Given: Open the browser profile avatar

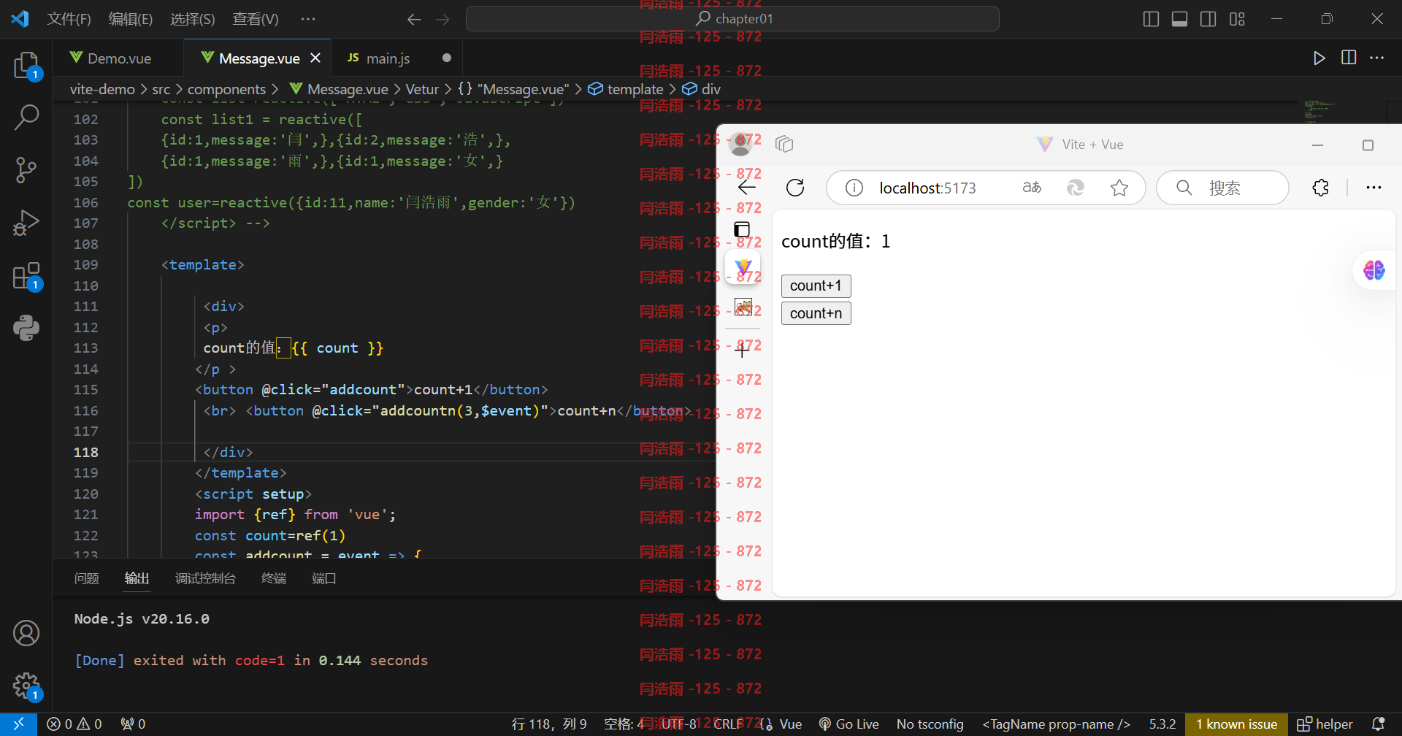Looking at the screenshot, I should click(740, 144).
